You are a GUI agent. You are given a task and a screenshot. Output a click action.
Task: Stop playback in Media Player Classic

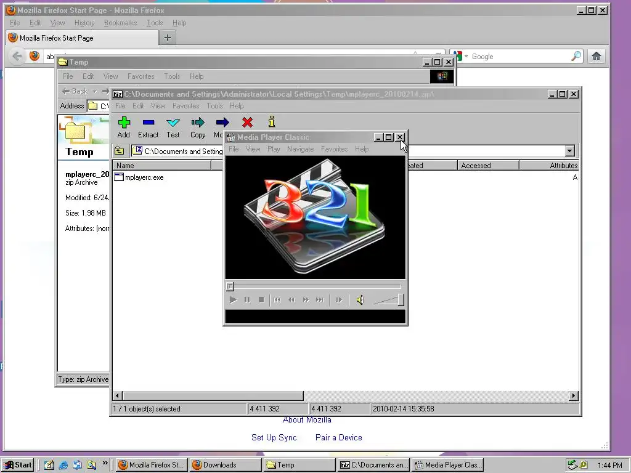pyautogui.click(x=261, y=300)
